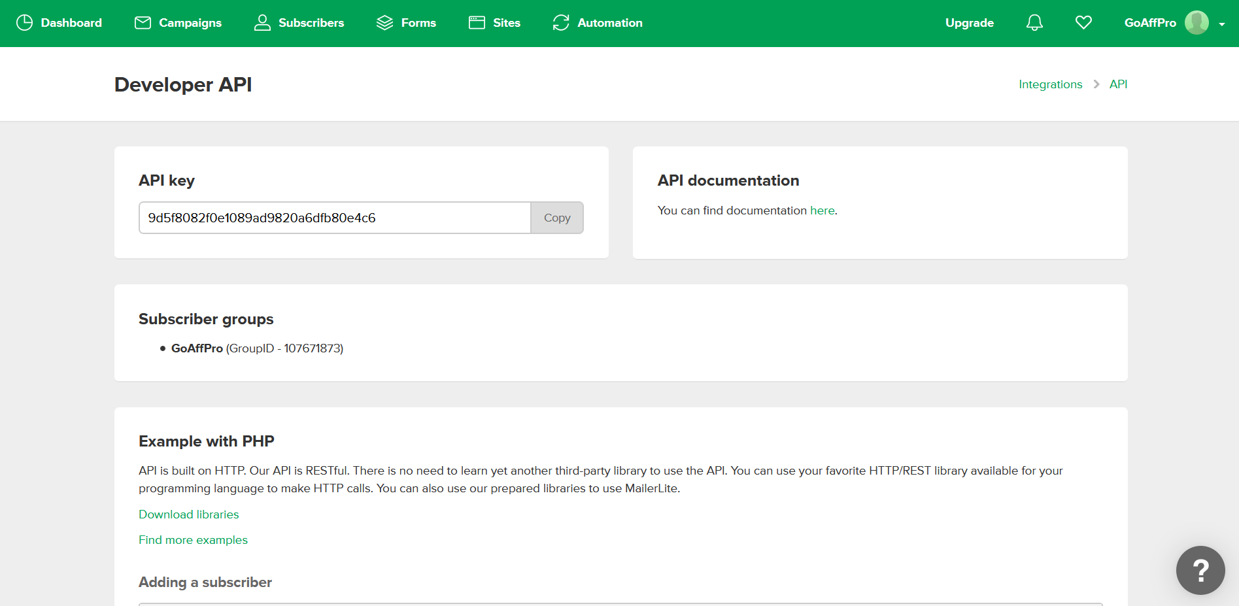Click inside the API key field
Image resolution: width=1239 pixels, height=606 pixels.
tap(335, 218)
